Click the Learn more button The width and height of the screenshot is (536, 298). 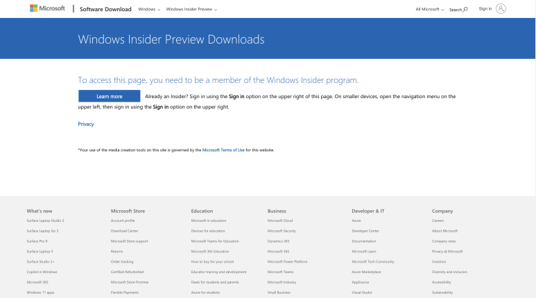click(x=110, y=96)
